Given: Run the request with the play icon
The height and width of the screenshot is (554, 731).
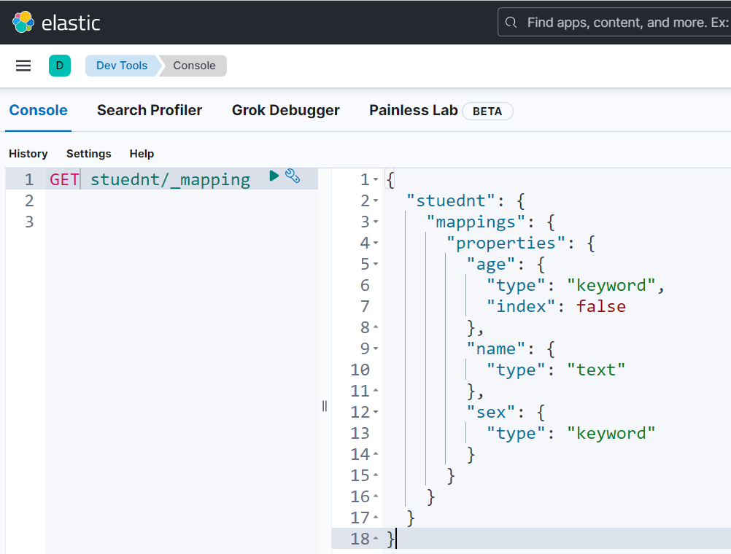Looking at the screenshot, I should click(274, 176).
